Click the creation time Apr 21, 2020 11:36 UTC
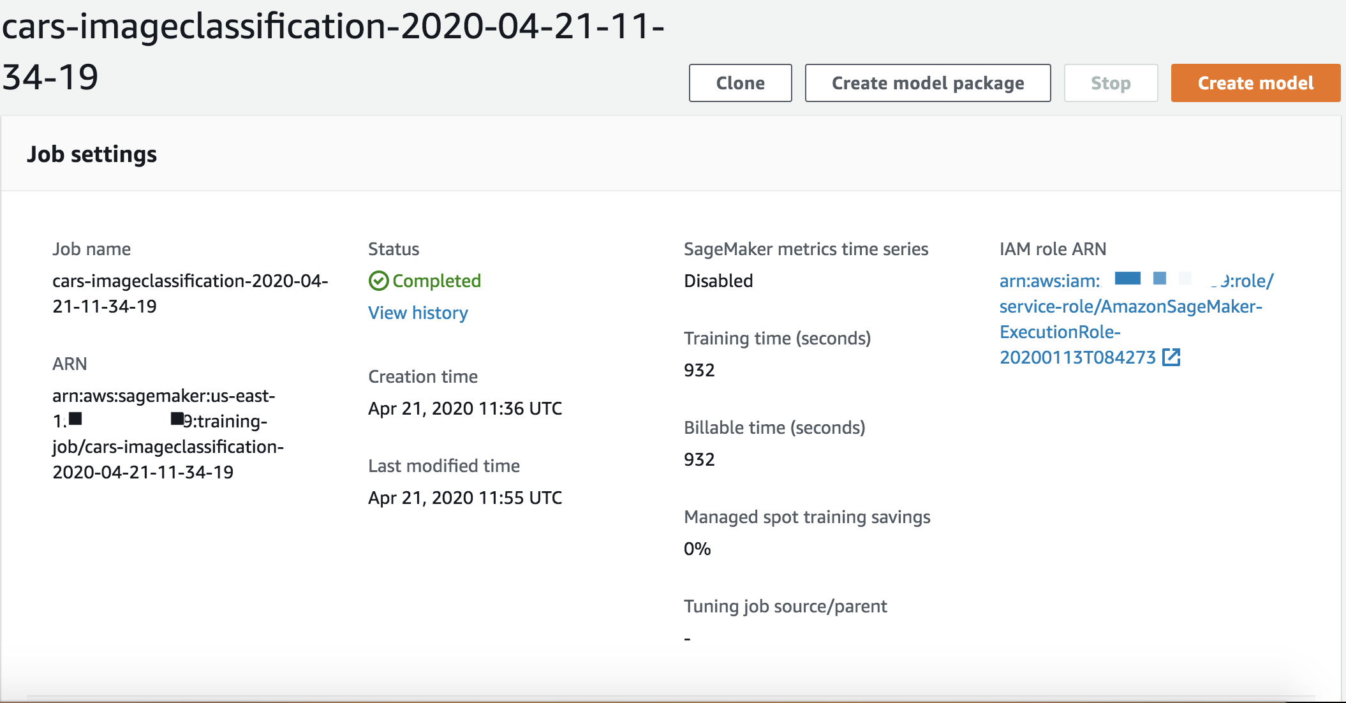The height and width of the screenshot is (703, 1346). click(465, 408)
